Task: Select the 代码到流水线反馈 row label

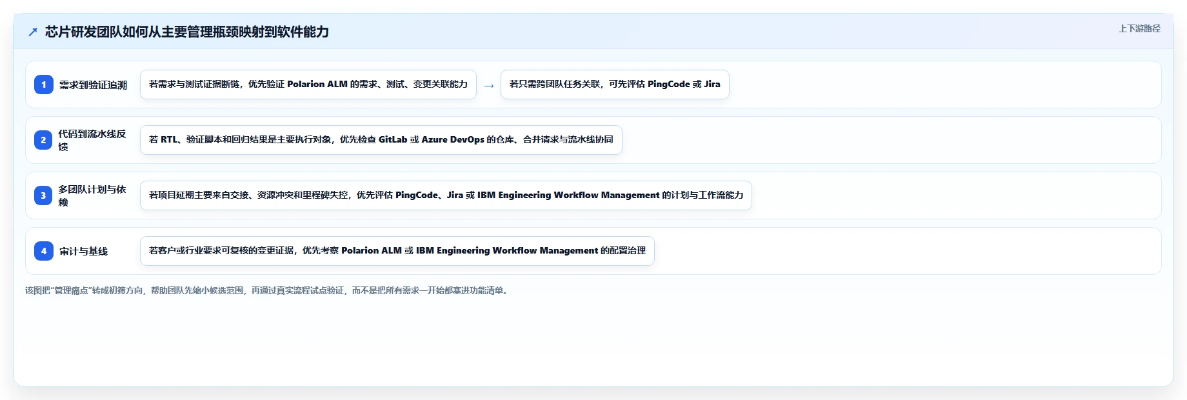Action: (x=93, y=140)
